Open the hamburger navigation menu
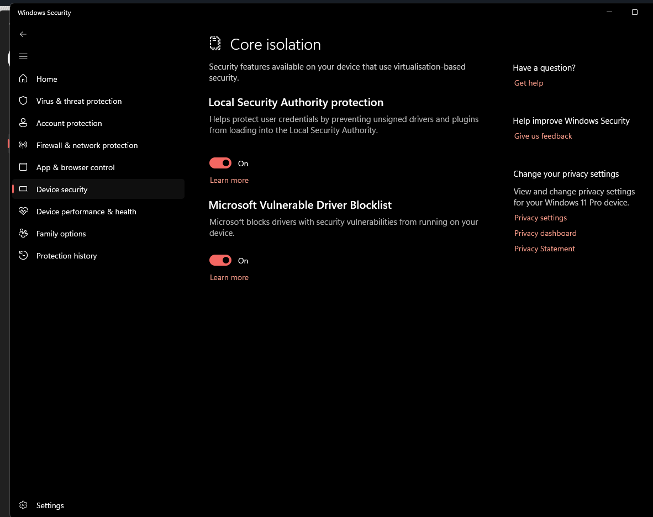The width and height of the screenshot is (653, 517). coord(23,56)
